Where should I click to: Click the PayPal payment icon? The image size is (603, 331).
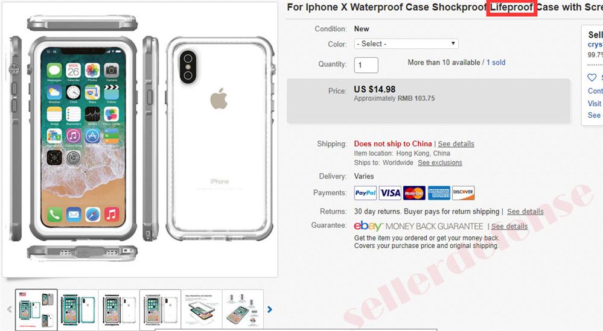pyautogui.click(x=365, y=193)
